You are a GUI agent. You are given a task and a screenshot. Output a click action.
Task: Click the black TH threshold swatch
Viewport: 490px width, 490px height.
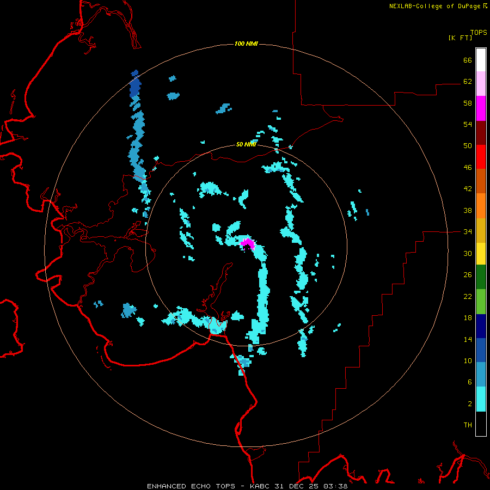[x=481, y=424]
